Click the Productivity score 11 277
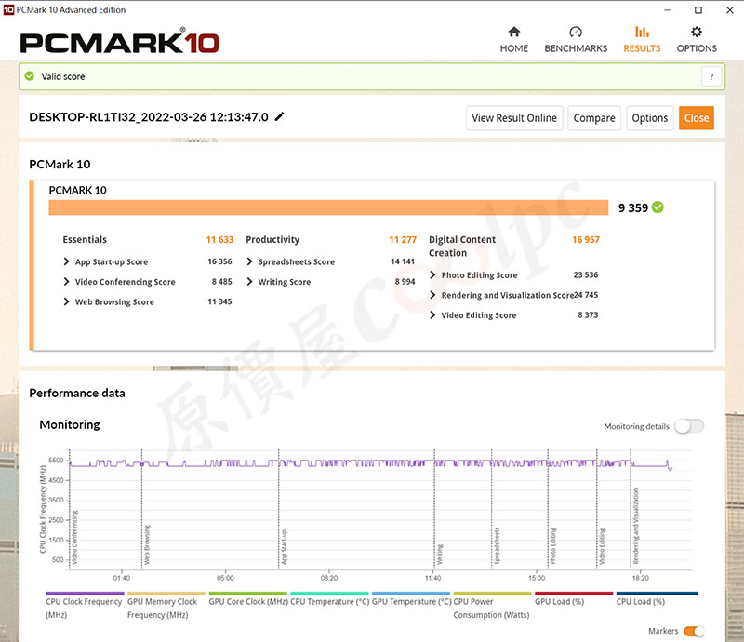This screenshot has width=744, height=642. pos(403,239)
